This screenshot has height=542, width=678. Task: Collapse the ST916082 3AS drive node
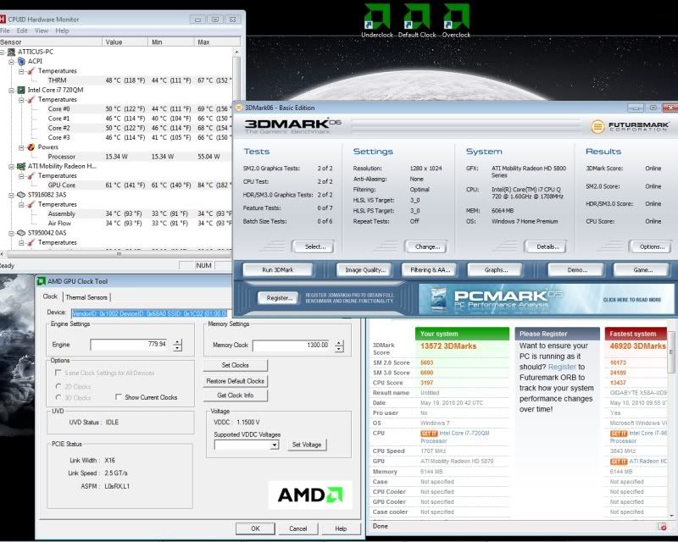[12, 195]
